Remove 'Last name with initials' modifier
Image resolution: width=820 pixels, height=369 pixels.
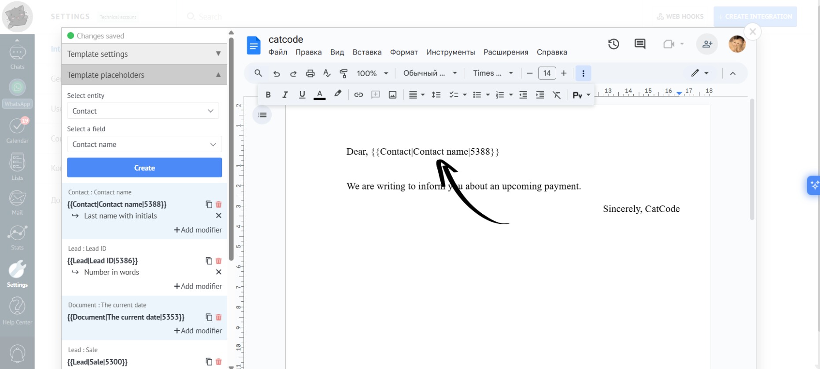pyautogui.click(x=218, y=216)
